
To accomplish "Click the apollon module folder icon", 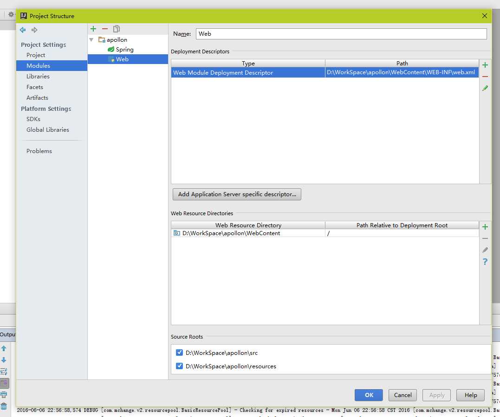I will pyautogui.click(x=102, y=40).
